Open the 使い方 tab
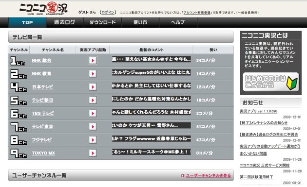Viewport: 307px width, 187px height. (140, 22)
